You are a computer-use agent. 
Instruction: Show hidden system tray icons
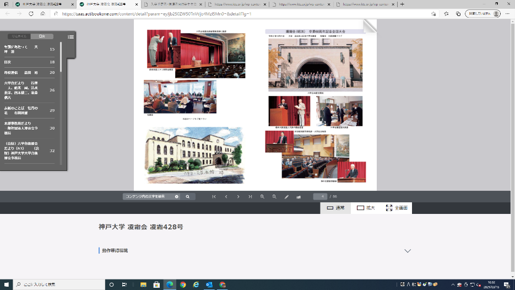(x=453, y=284)
